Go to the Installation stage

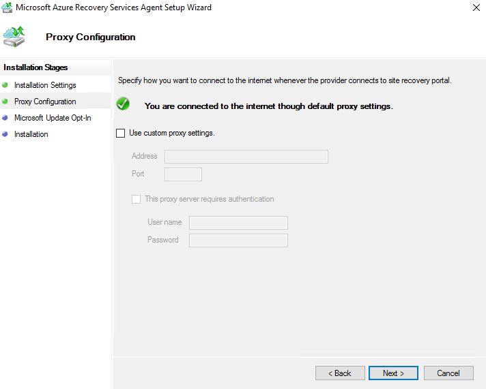[31, 134]
